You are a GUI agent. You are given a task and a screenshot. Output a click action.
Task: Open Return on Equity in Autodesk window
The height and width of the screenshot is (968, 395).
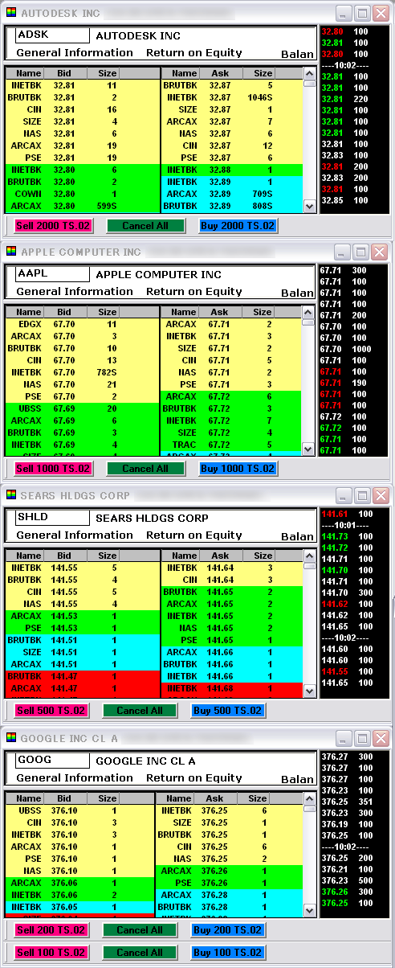tap(193, 53)
